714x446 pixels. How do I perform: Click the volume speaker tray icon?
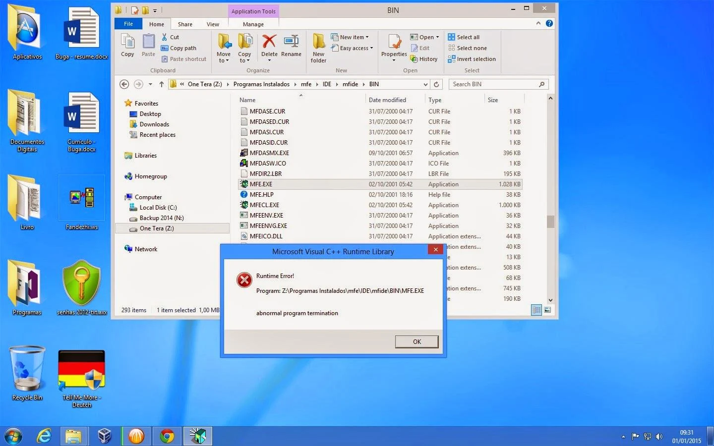[659, 437]
